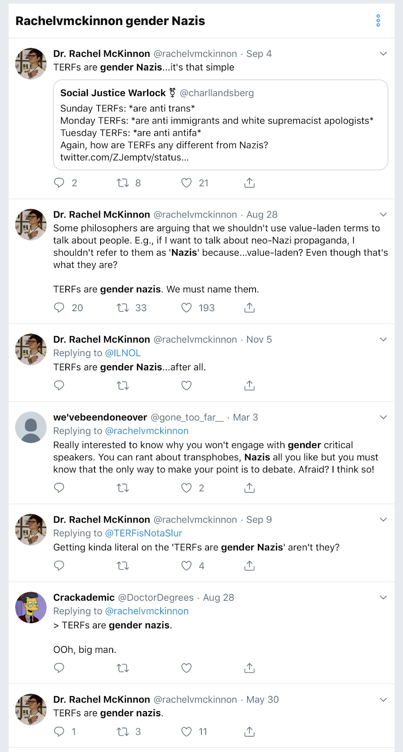The image size is (403, 752).
Task: Share the Sep 4 tweet
Action: pyautogui.click(x=249, y=183)
